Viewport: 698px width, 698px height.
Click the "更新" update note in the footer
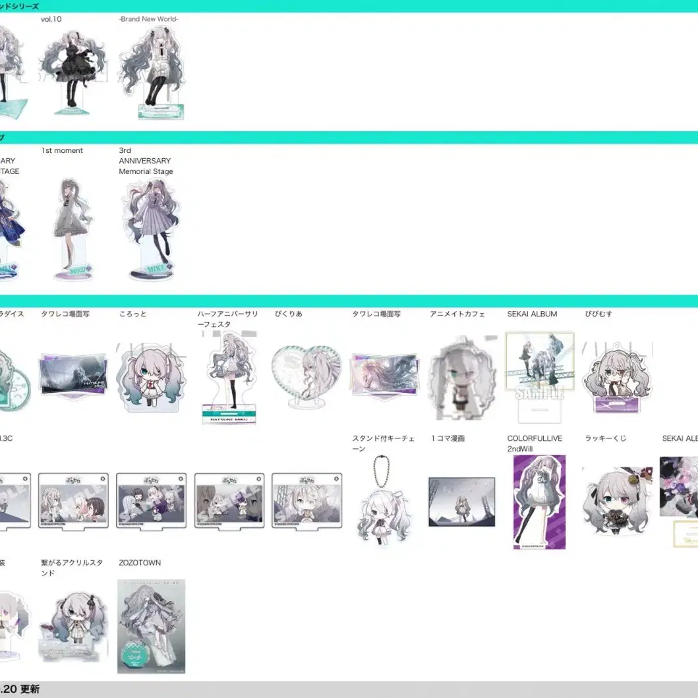[30, 689]
